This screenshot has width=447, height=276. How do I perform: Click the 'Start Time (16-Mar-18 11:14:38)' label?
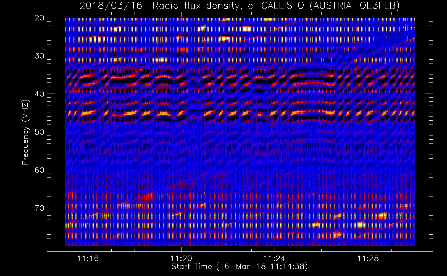pyautogui.click(x=240, y=267)
